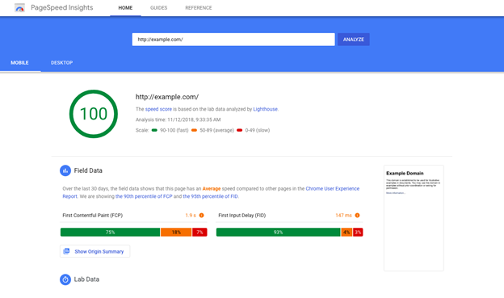Go to the HOME navigation item

[x=125, y=8]
